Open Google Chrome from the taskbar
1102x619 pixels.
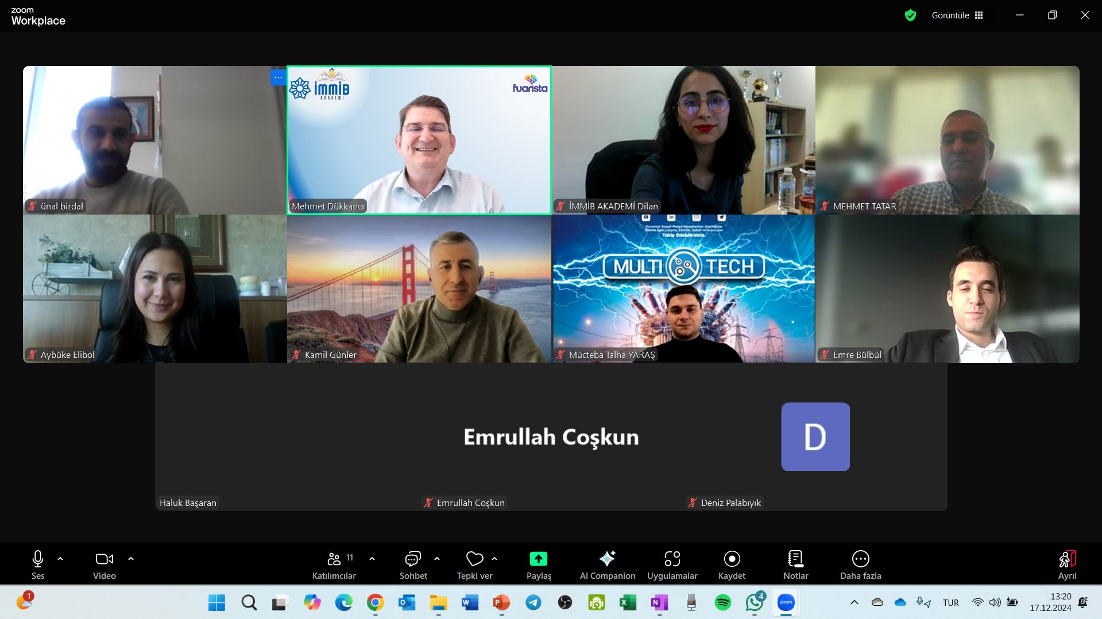point(375,602)
